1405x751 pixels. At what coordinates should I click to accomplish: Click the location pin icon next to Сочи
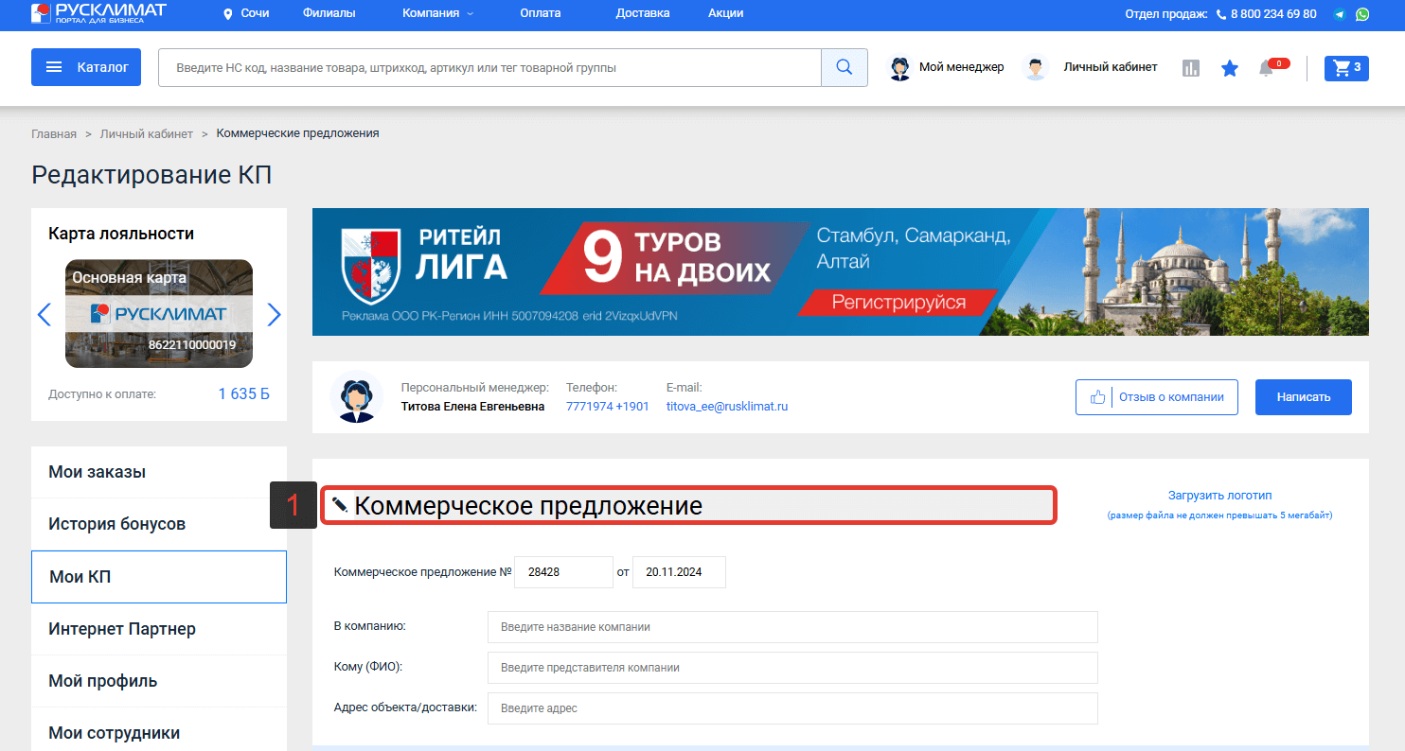pyautogui.click(x=227, y=14)
